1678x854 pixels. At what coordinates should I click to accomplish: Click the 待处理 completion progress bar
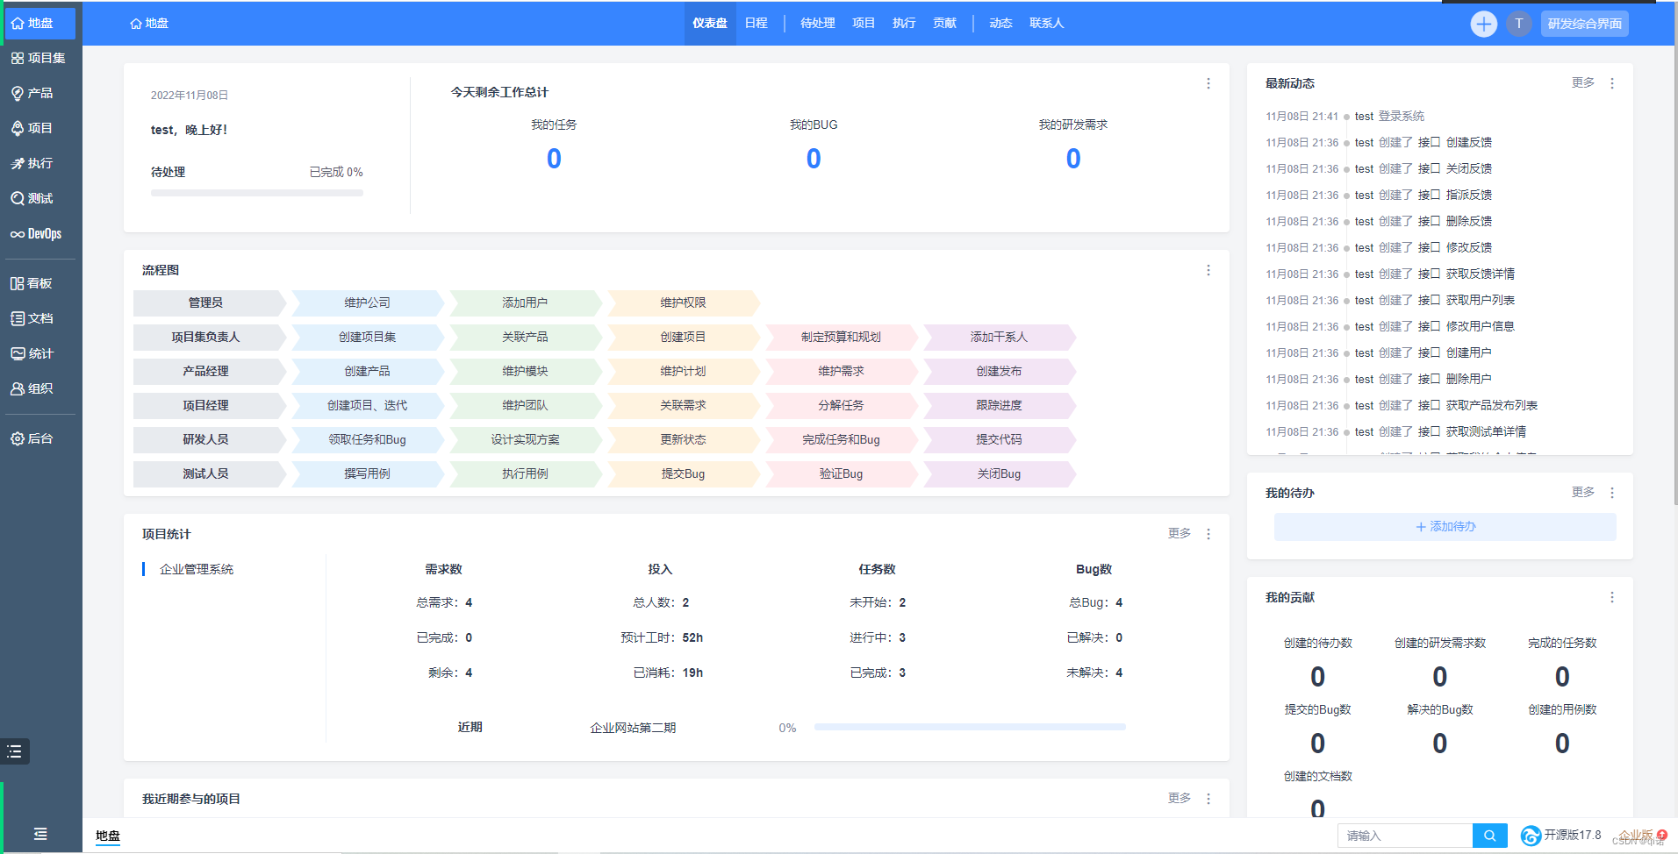257,193
